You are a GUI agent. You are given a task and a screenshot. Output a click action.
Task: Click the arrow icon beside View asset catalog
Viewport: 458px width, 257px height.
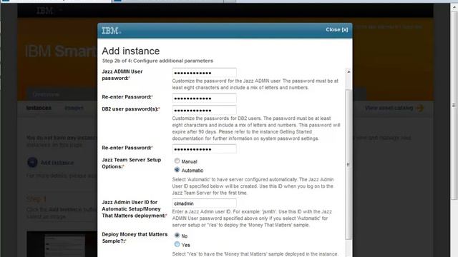click(x=420, y=108)
